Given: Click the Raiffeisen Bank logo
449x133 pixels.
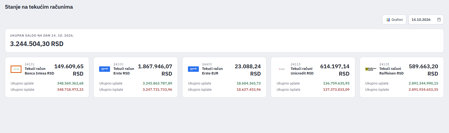Looking at the screenshot, I should coord(371,69).
